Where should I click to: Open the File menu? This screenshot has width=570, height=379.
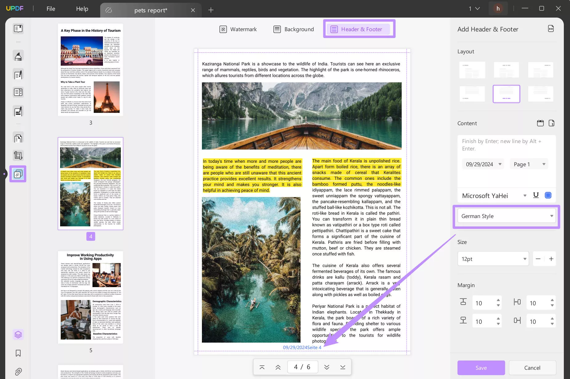click(x=51, y=9)
